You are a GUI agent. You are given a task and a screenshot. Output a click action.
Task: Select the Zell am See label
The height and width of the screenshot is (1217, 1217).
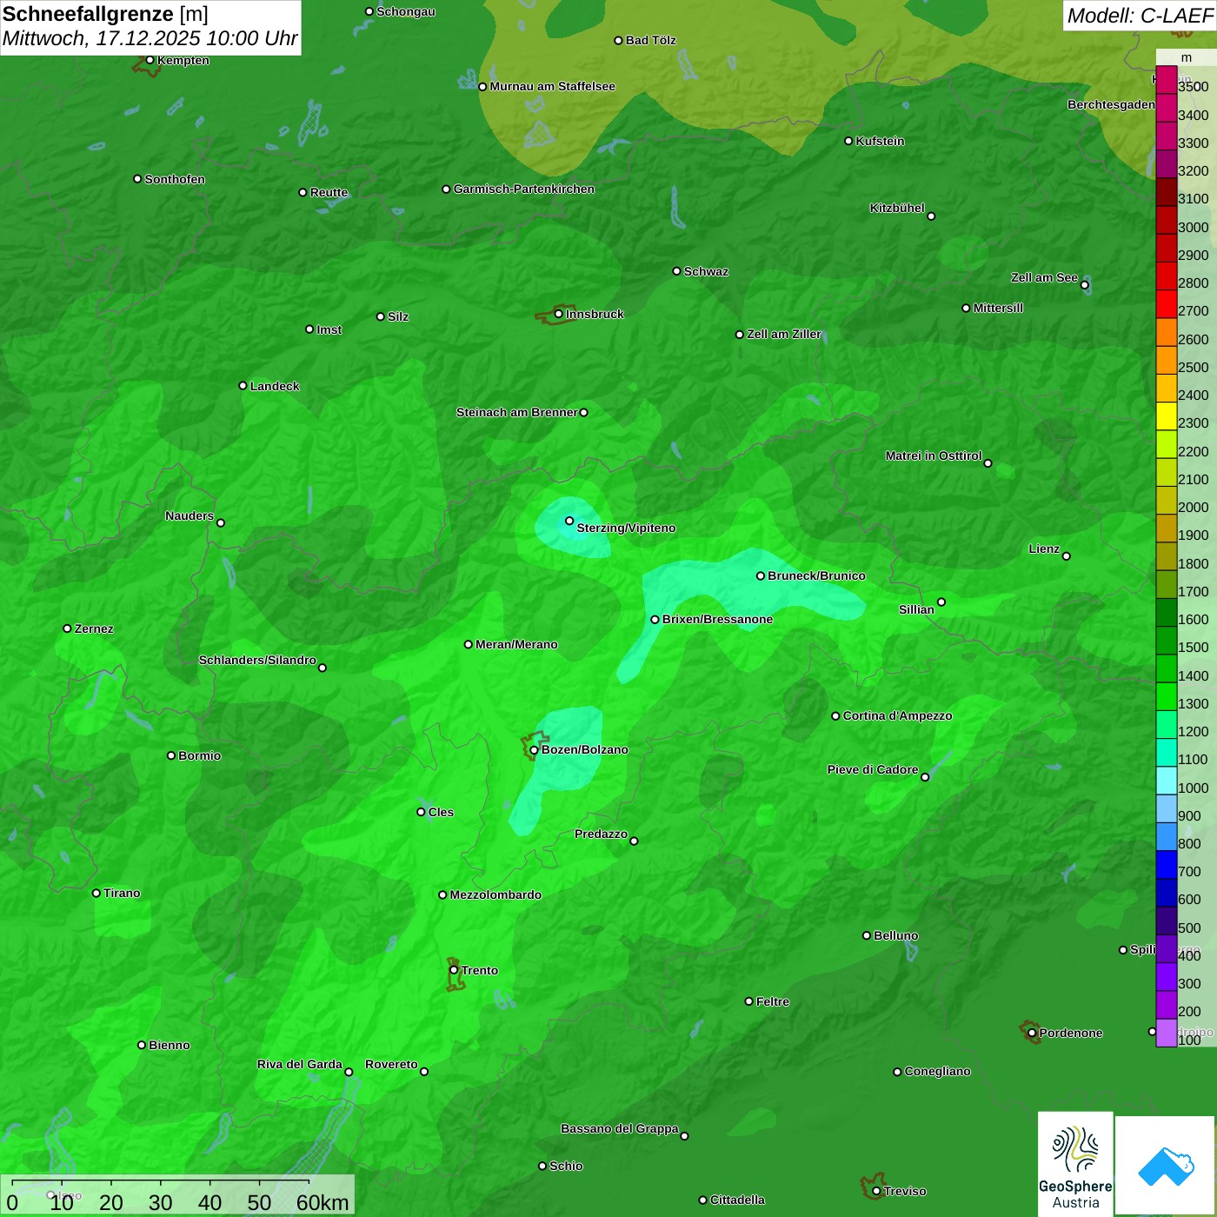coord(1044,277)
